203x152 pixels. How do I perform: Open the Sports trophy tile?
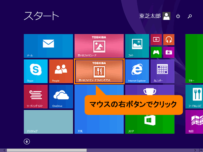(150, 90)
